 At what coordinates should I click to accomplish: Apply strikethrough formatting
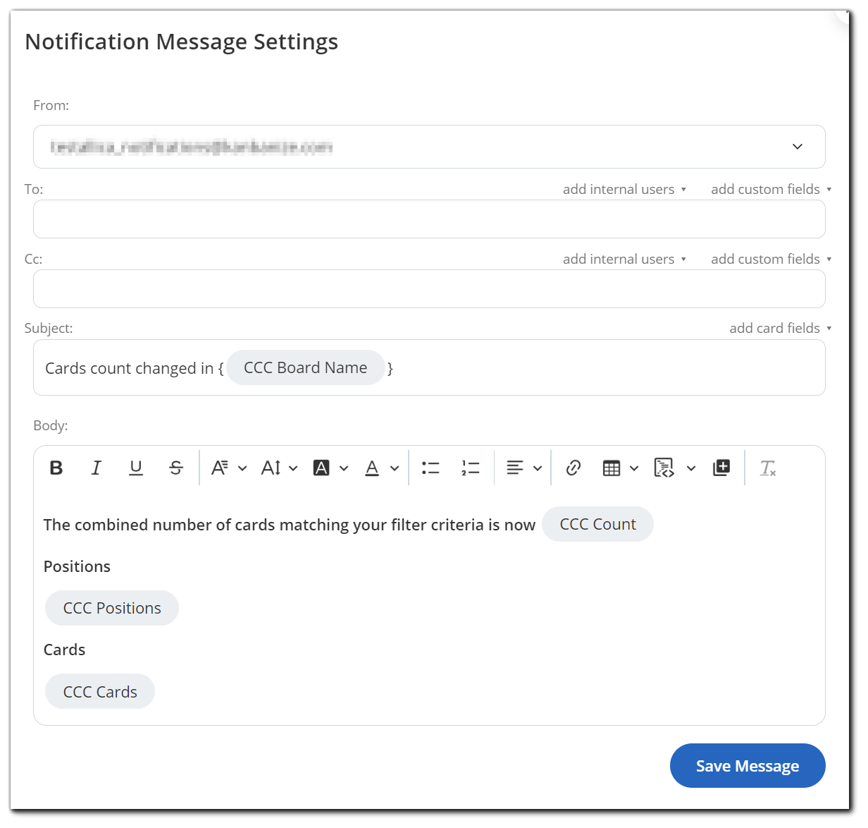[175, 468]
